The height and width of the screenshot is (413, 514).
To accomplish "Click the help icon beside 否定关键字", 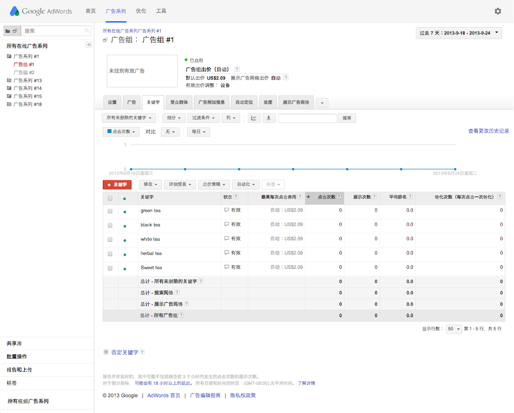I will 142,352.
